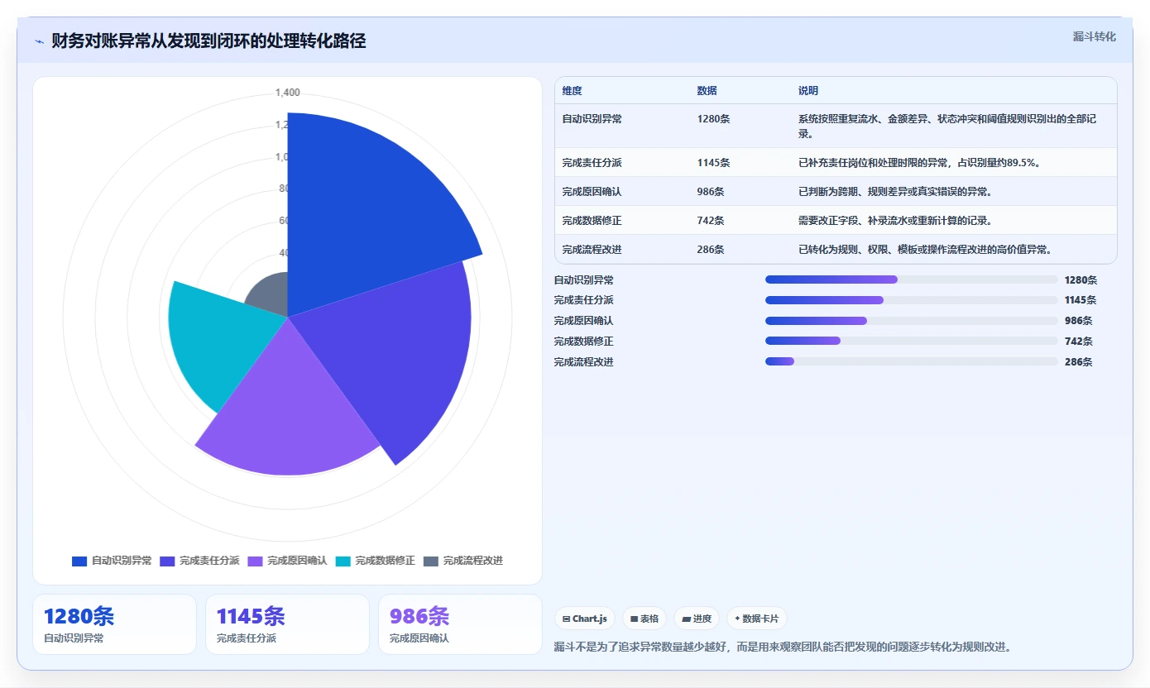Click the 完成原因确认 progress bar

pos(912,321)
